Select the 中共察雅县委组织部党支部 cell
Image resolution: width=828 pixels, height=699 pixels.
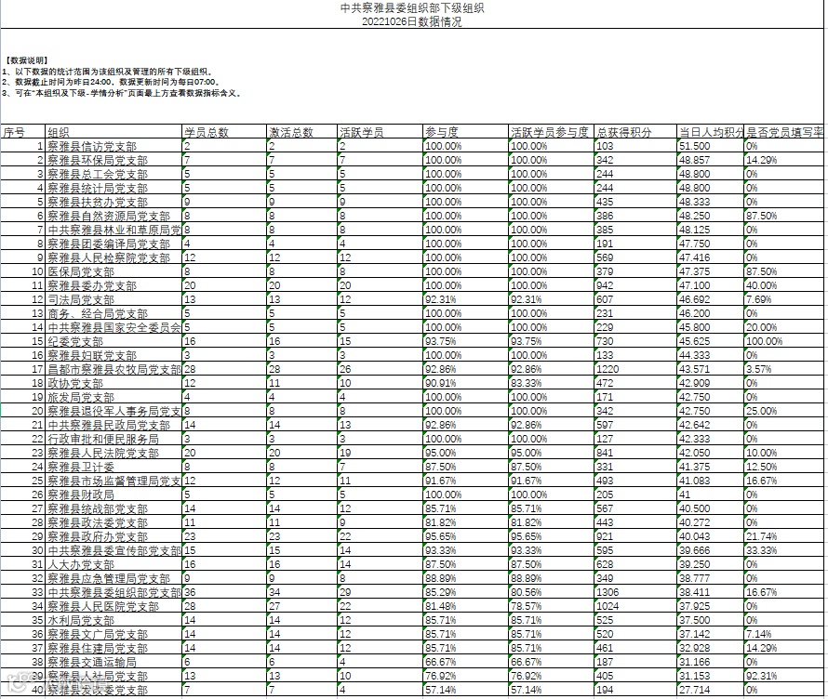[113, 592]
